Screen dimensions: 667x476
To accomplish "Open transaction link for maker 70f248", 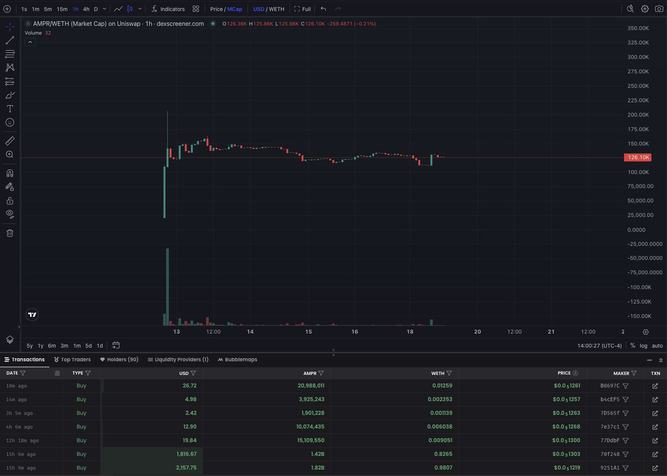I will (655, 454).
